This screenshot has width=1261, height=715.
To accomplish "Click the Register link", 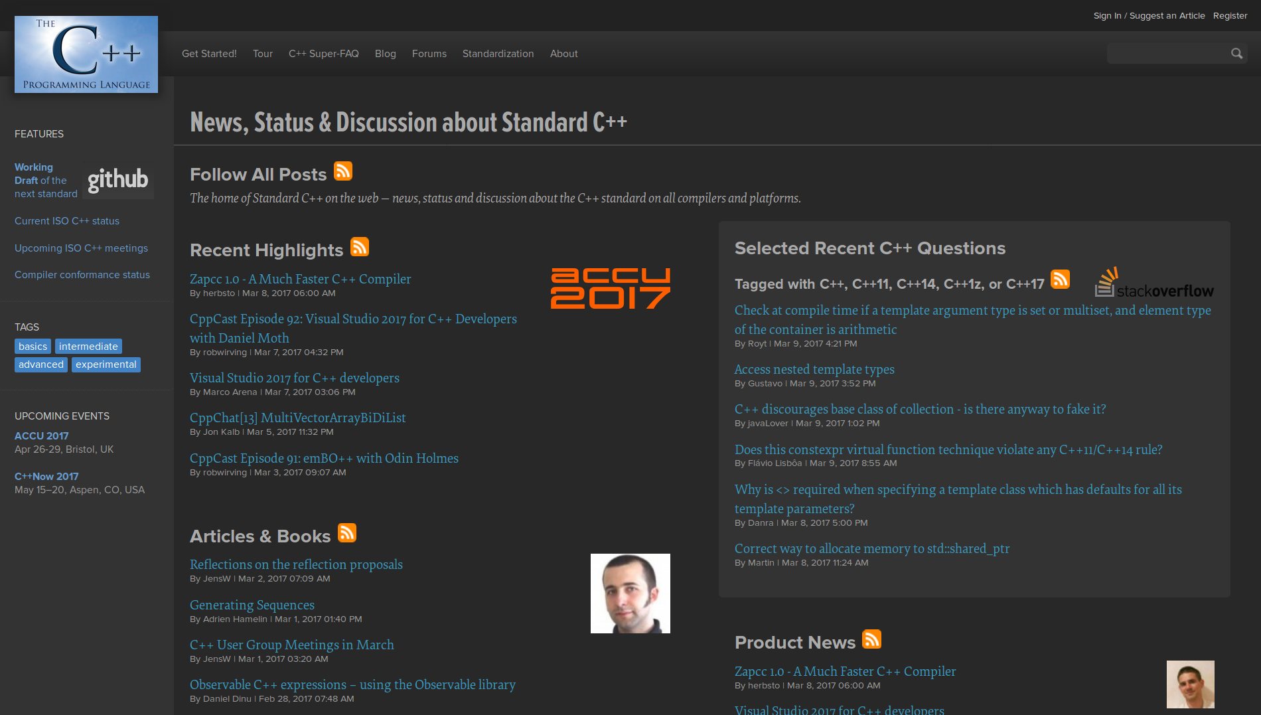I will pos(1230,16).
